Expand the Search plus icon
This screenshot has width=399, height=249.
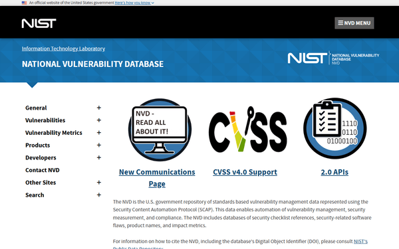coord(99,195)
